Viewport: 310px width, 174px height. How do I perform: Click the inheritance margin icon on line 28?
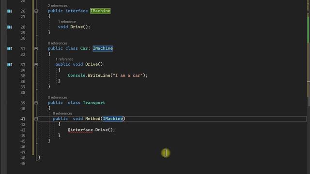click(10, 27)
